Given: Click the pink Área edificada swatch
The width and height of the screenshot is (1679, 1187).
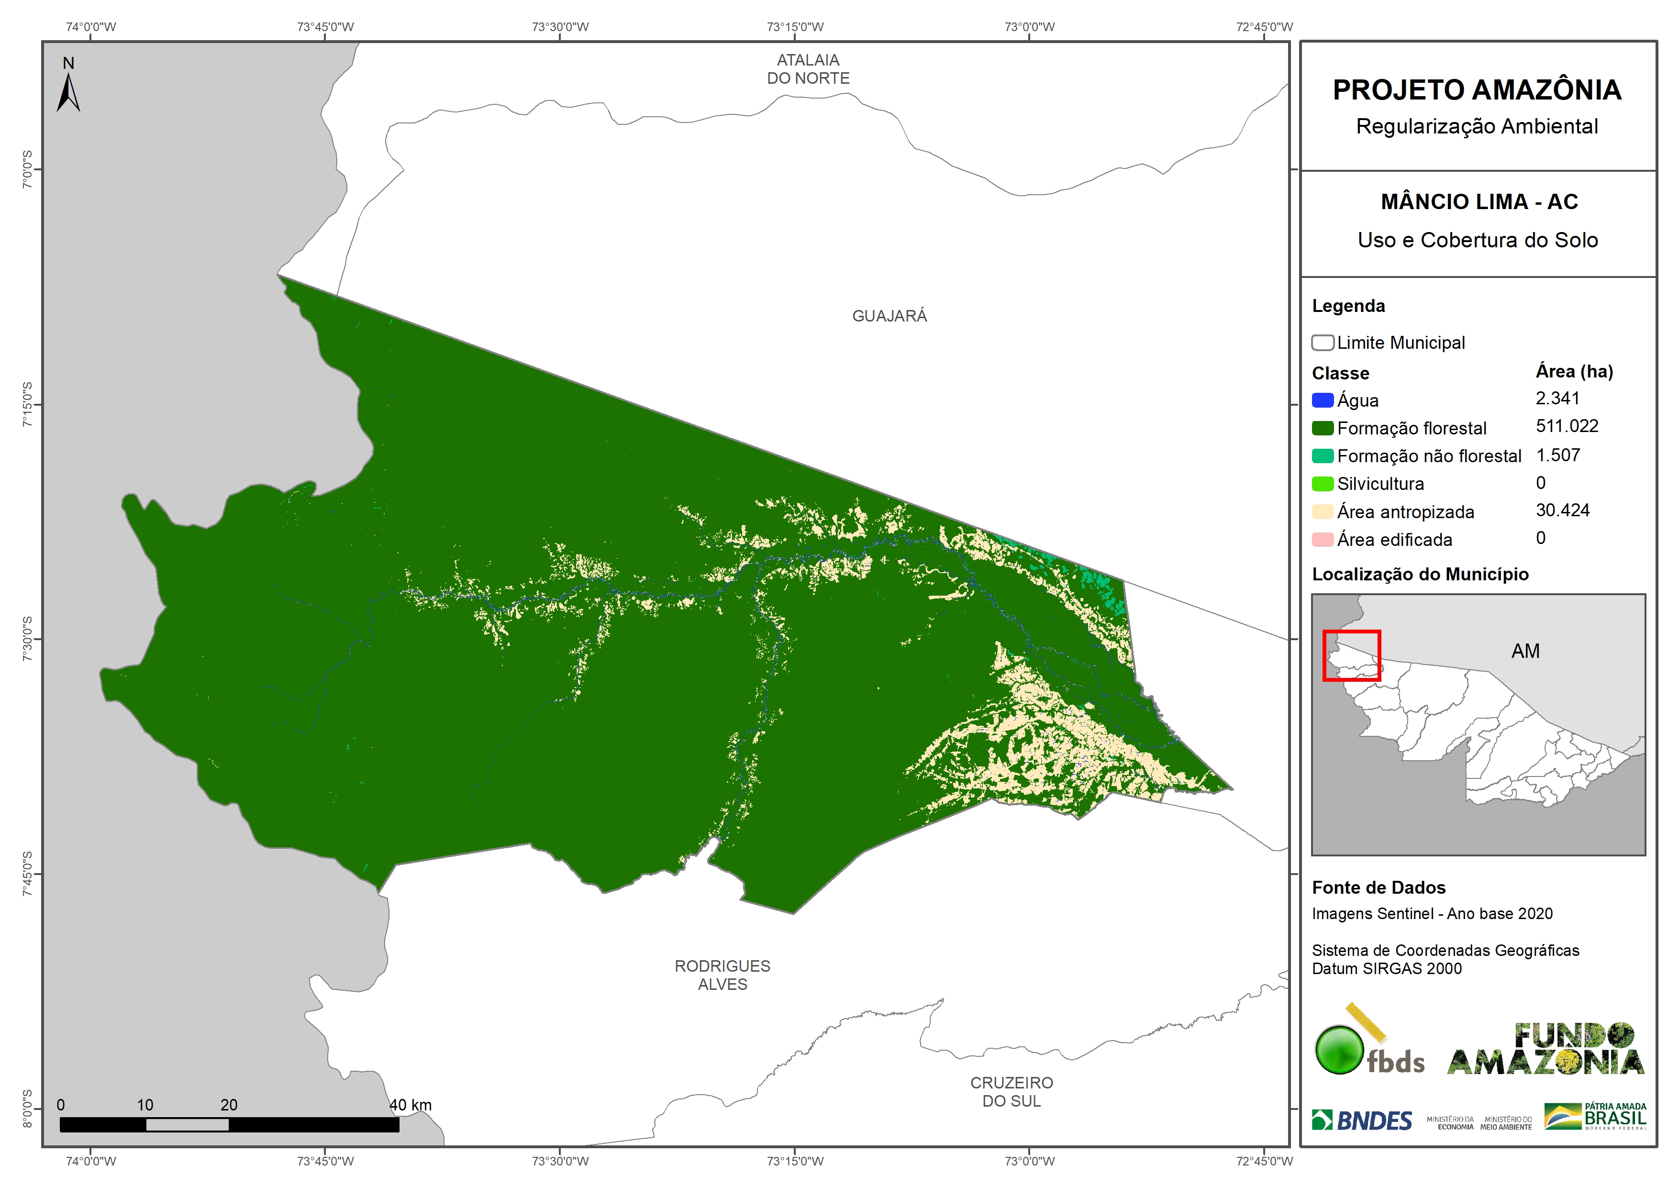Looking at the screenshot, I should click(x=1322, y=539).
